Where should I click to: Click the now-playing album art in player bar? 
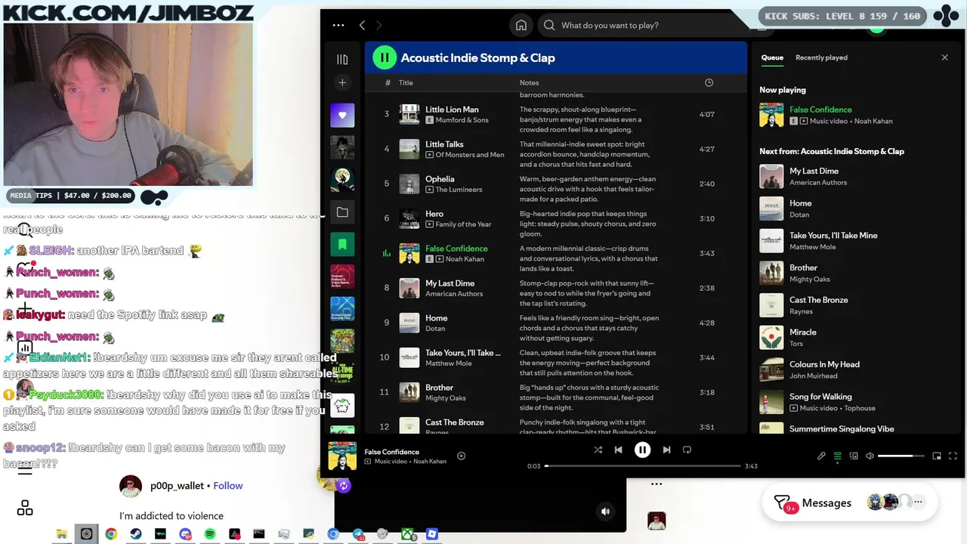pos(342,456)
